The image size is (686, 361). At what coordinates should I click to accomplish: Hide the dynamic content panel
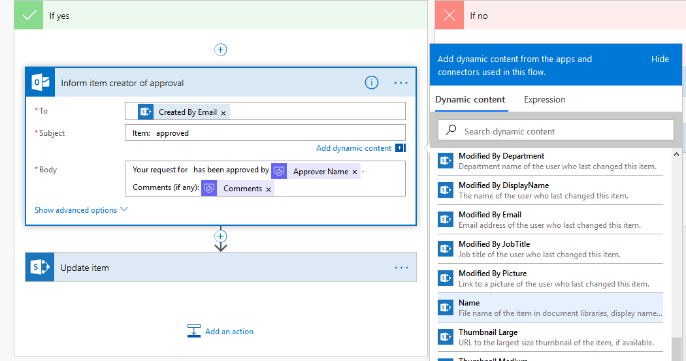tap(660, 59)
